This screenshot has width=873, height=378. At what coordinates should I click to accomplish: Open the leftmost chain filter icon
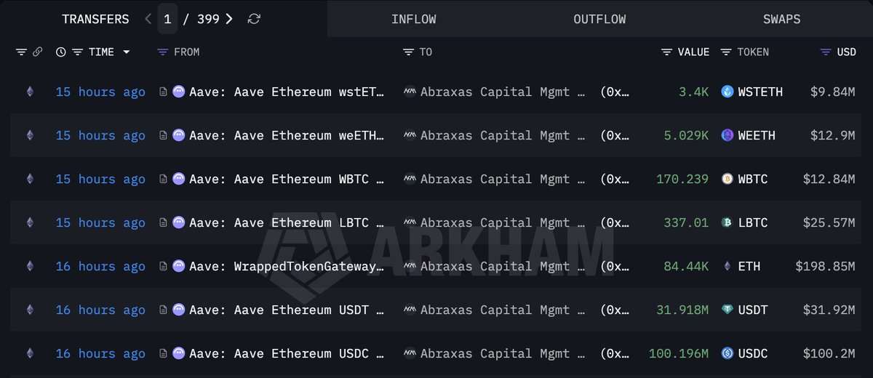(x=21, y=52)
